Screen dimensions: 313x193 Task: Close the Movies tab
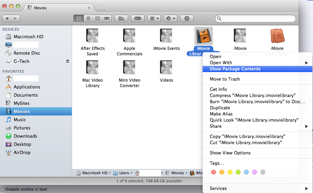(89, 8)
